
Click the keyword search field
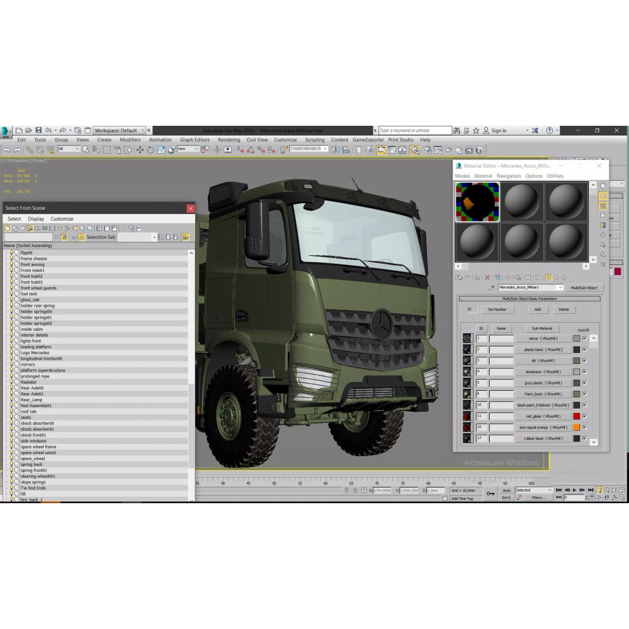pos(415,130)
